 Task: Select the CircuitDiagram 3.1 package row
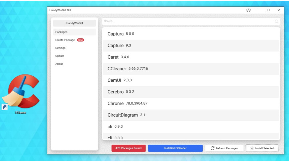click(x=191, y=115)
